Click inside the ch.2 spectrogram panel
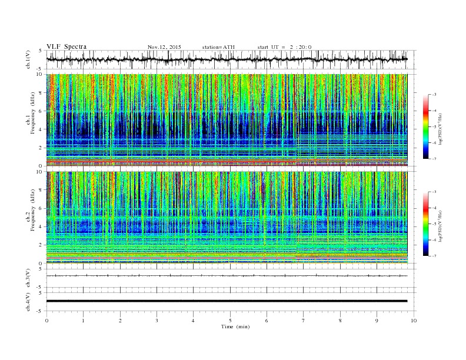 click(227, 217)
